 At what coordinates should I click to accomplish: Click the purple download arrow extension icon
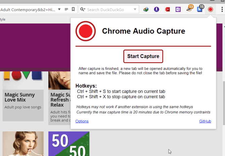coord(156,9)
